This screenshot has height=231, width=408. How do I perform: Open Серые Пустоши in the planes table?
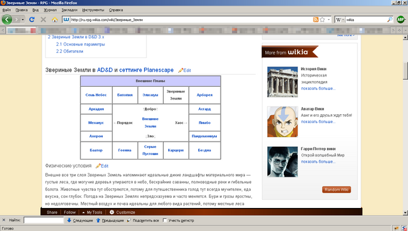click(150, 150)
